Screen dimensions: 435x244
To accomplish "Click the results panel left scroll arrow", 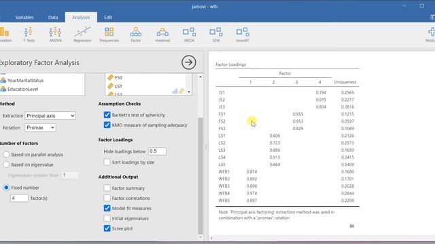I will (211, 238).
